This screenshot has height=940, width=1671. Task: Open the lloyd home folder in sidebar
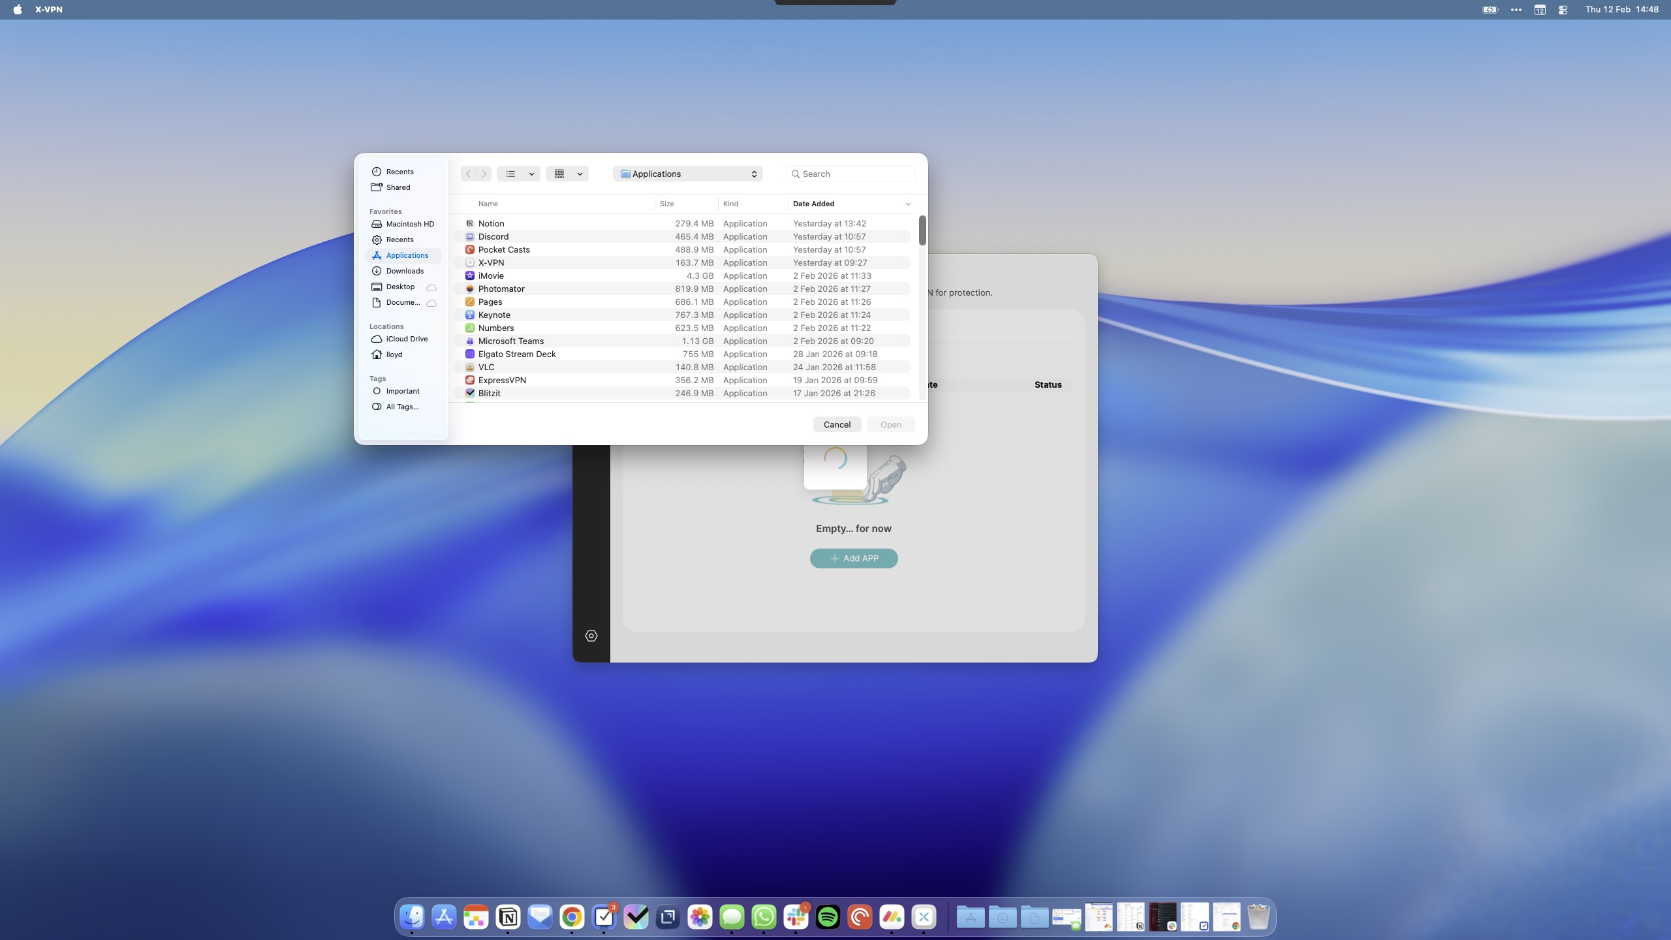(393, 354)
